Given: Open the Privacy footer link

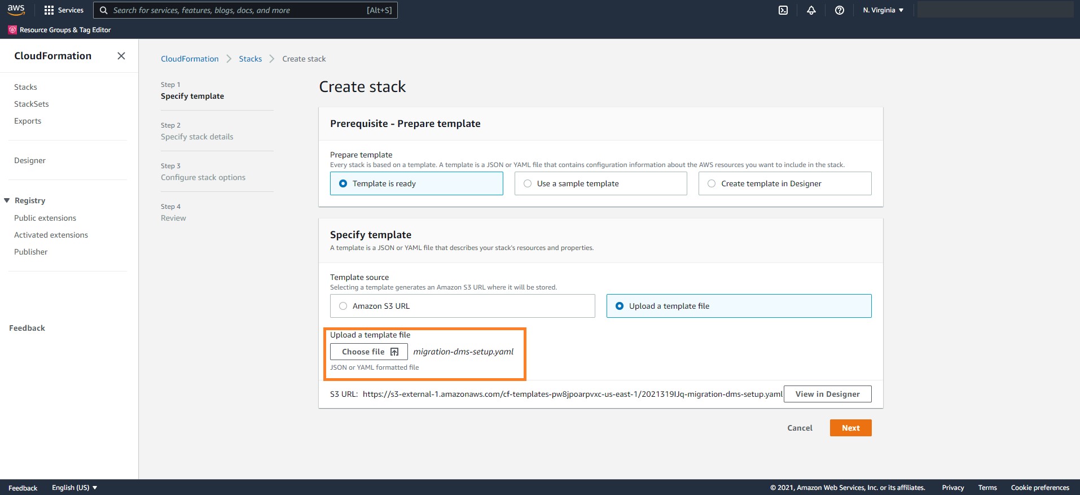Looking at the screenshot, I should pos(953,488).
